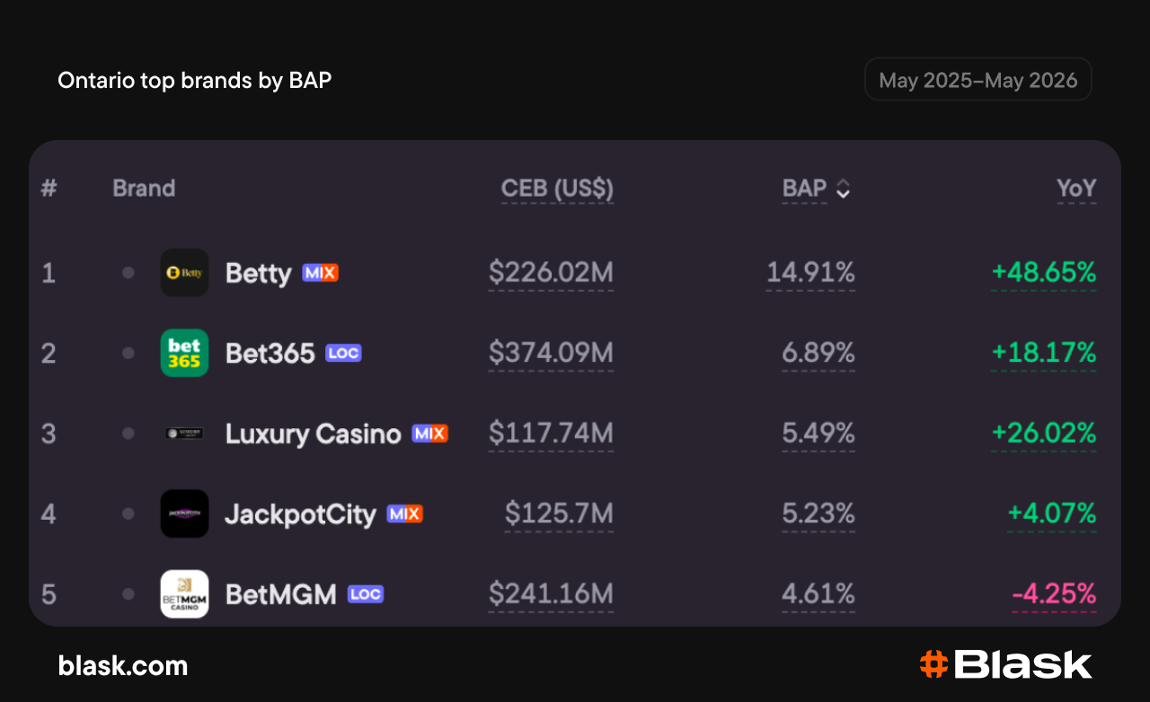Toggle the dot indicator in JackpotCity row
This screenshot has width=1150, height=702.
(x=128, y=513)
